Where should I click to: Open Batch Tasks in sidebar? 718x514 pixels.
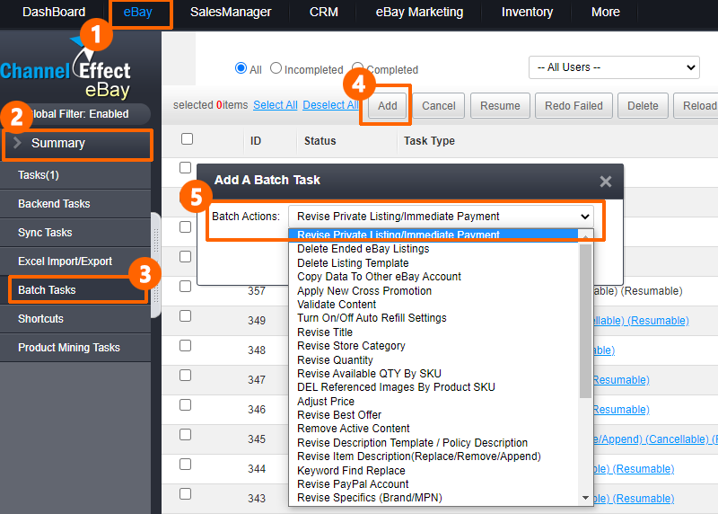pos(75,290)
